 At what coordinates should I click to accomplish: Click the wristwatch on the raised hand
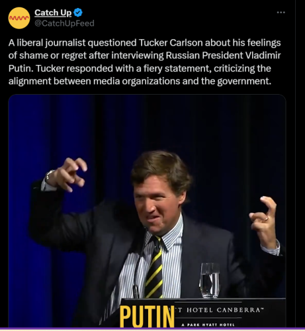[x=49, y=174]
